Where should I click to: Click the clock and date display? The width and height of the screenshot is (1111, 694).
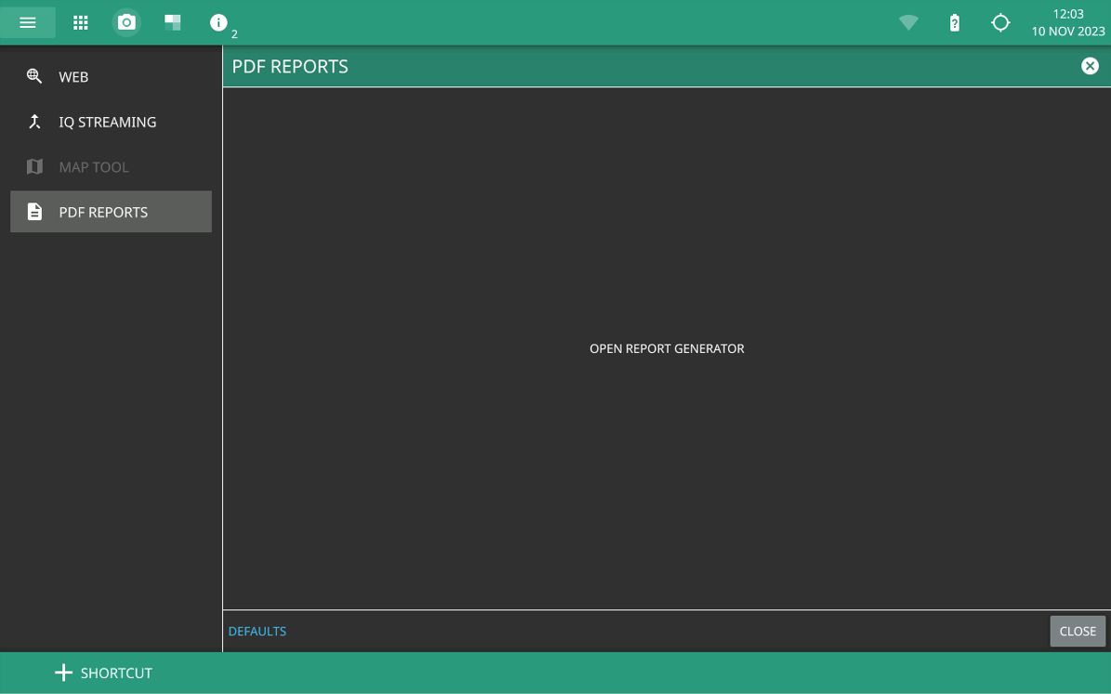pyautogui.click(x=1067, y=22)
